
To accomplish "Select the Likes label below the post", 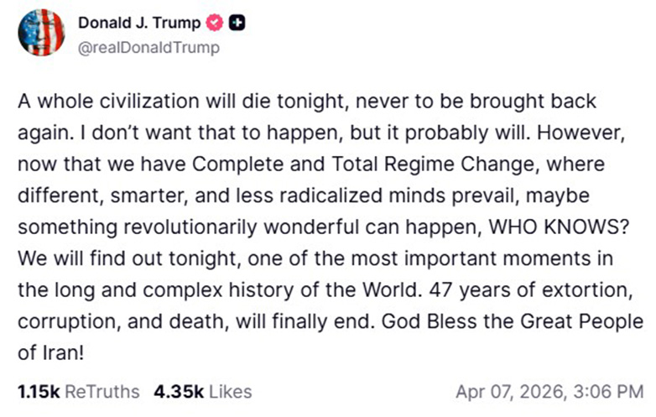I will point(230,392).
